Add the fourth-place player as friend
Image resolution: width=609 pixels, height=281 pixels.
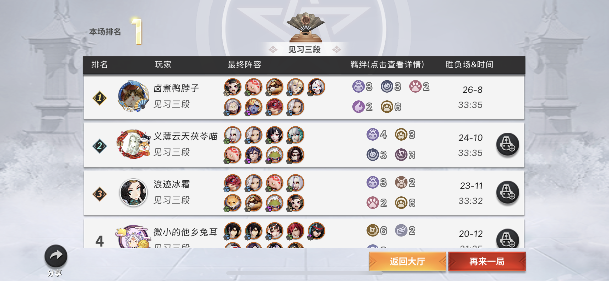tap(507, 239)
